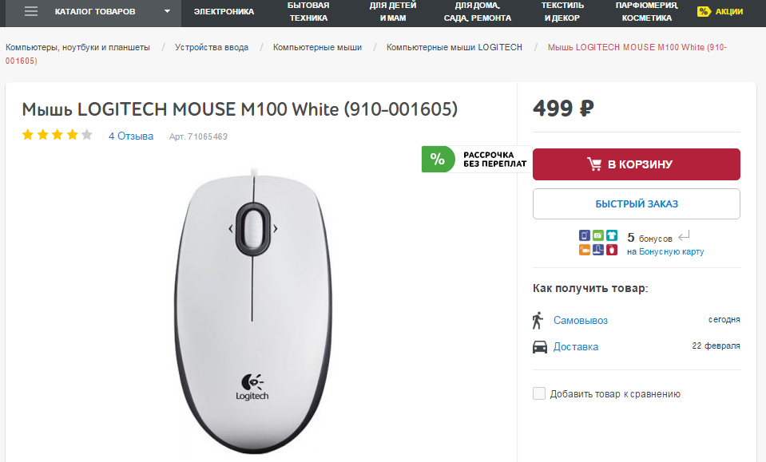
Task: Click the pickup walking person icon
Action: 538,320
